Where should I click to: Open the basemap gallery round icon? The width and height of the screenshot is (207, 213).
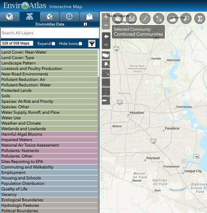[x=118, y=18]
